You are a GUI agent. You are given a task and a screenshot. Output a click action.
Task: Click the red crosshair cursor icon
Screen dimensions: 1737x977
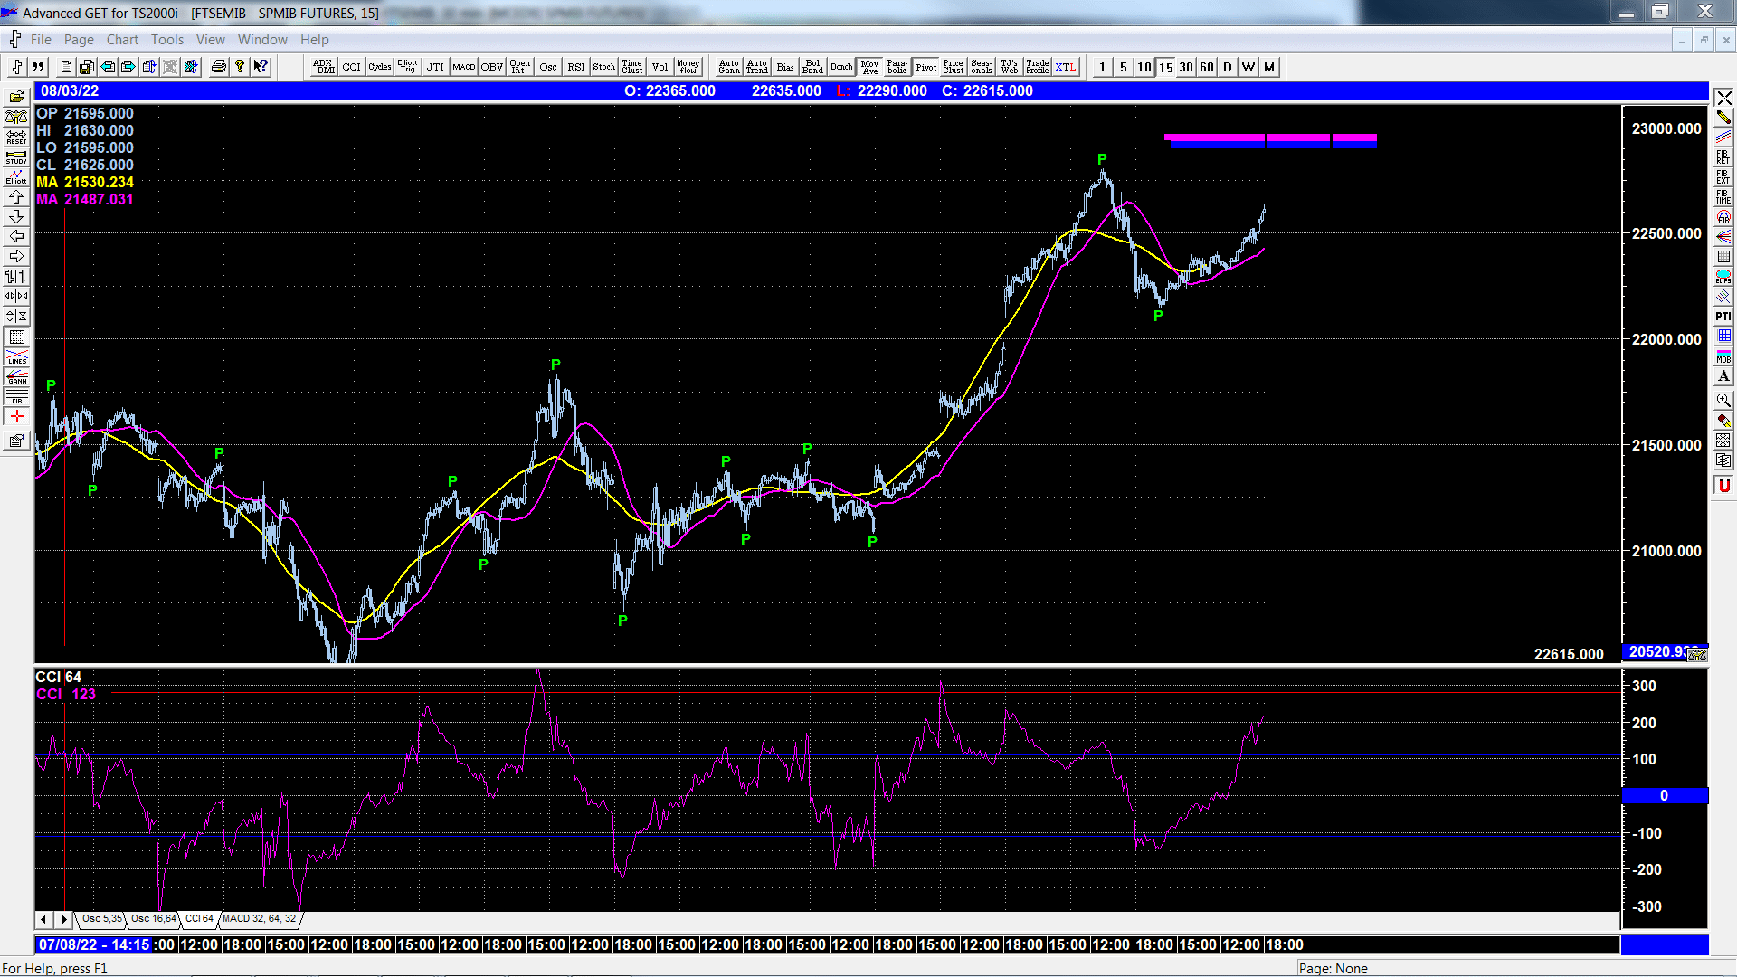click(x=16, y=416)
